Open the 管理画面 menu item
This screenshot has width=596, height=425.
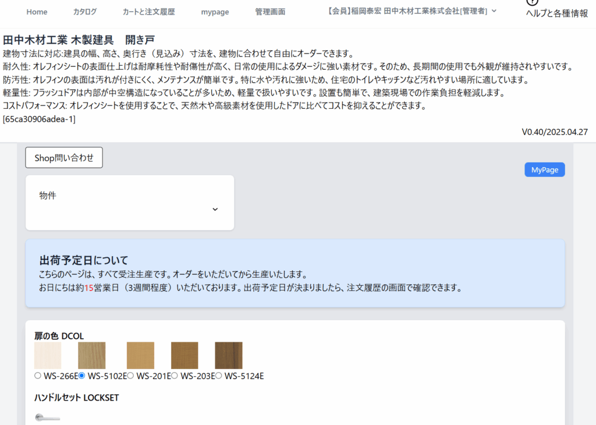270,12
